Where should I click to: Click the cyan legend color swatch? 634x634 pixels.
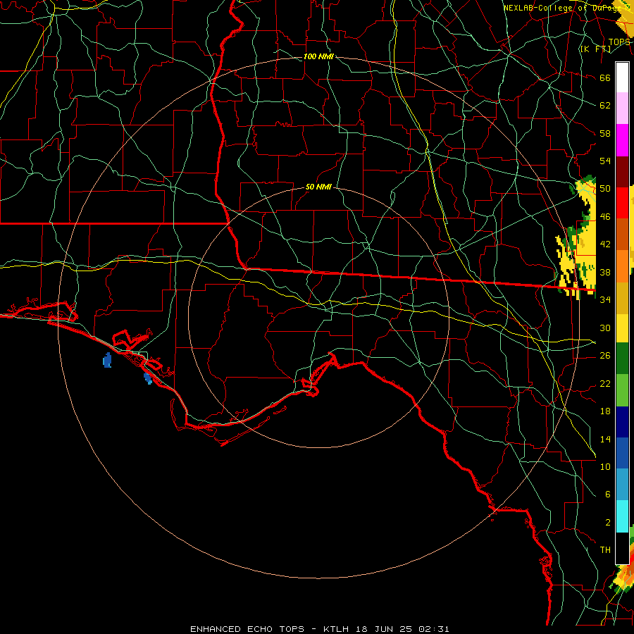(x=622, y=516)
